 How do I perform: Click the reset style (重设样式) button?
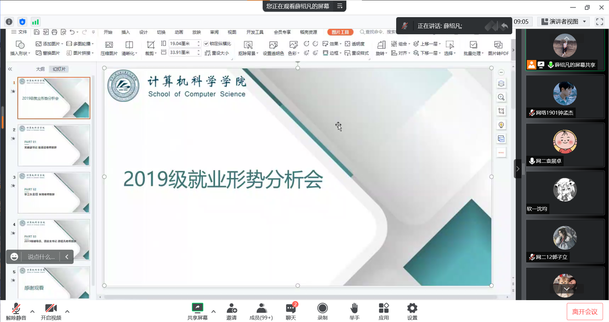357,53
